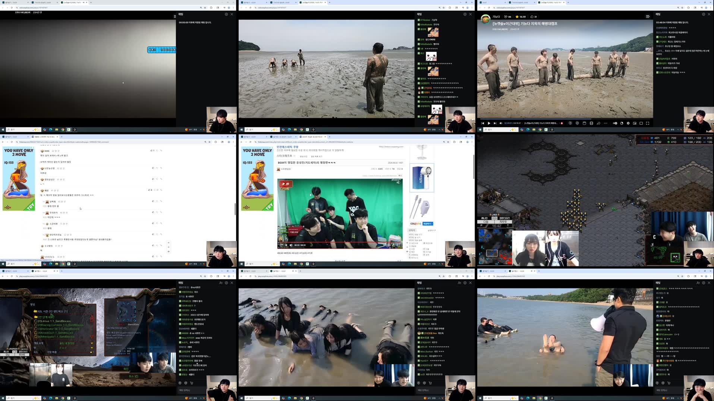Open the [한 단계 위로] parent folder
This screenshot has width=714, height=401.
tap(44, 317)
